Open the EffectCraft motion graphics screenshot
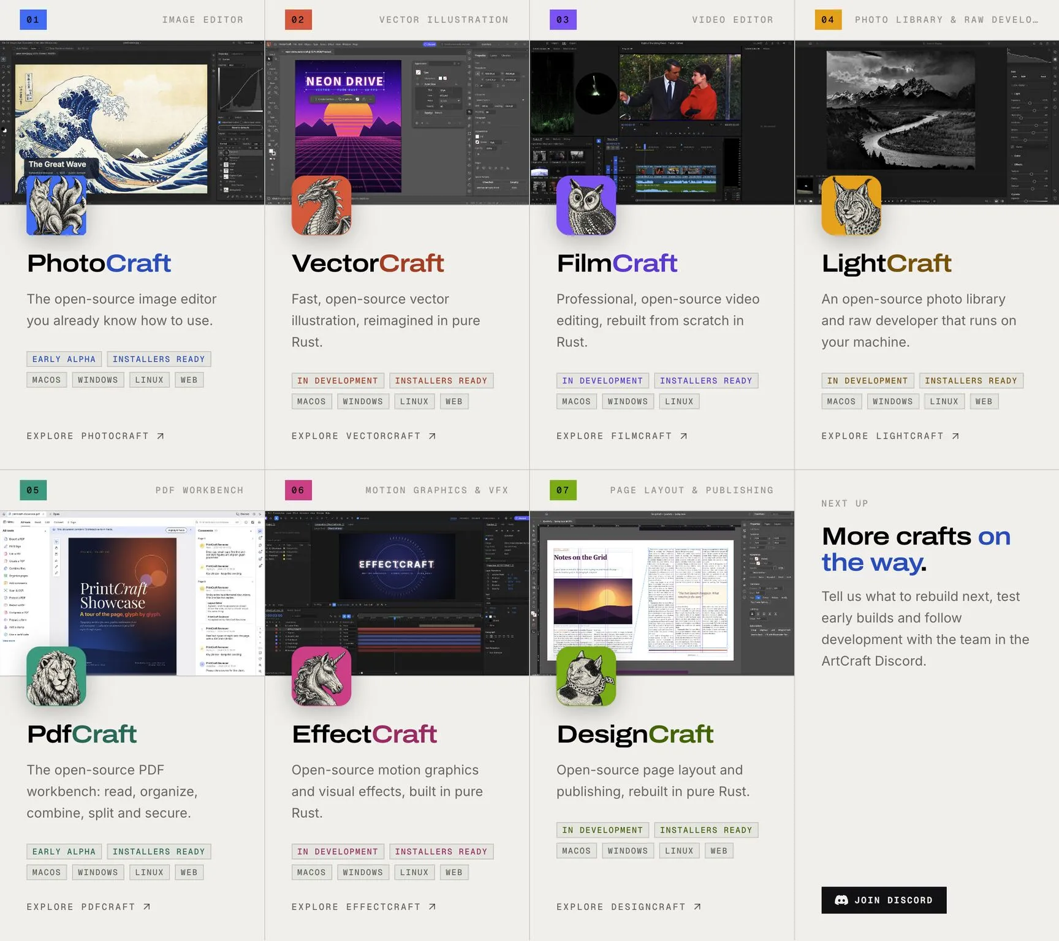Viewport: 1059px width, 941px height. [397, 593]
